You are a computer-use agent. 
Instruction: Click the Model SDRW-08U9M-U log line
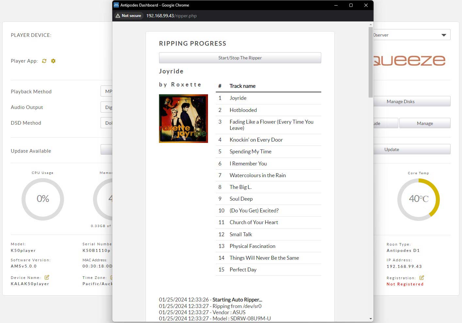(x=215, y=318)
